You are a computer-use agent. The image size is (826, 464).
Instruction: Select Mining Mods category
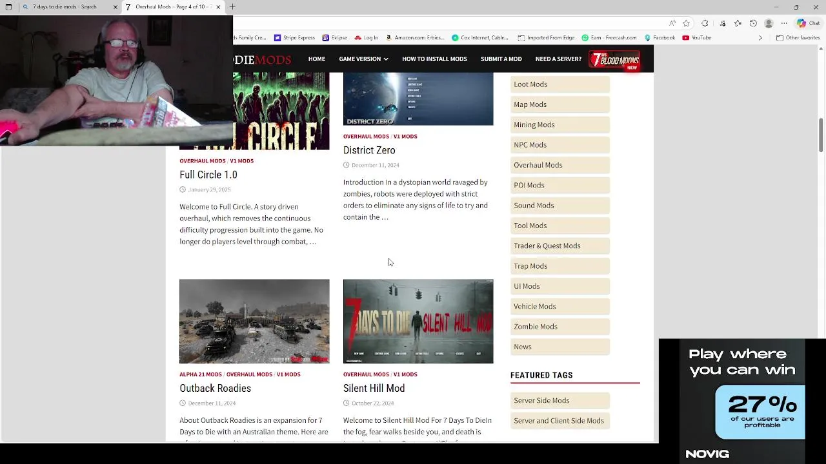coord(560,124)
